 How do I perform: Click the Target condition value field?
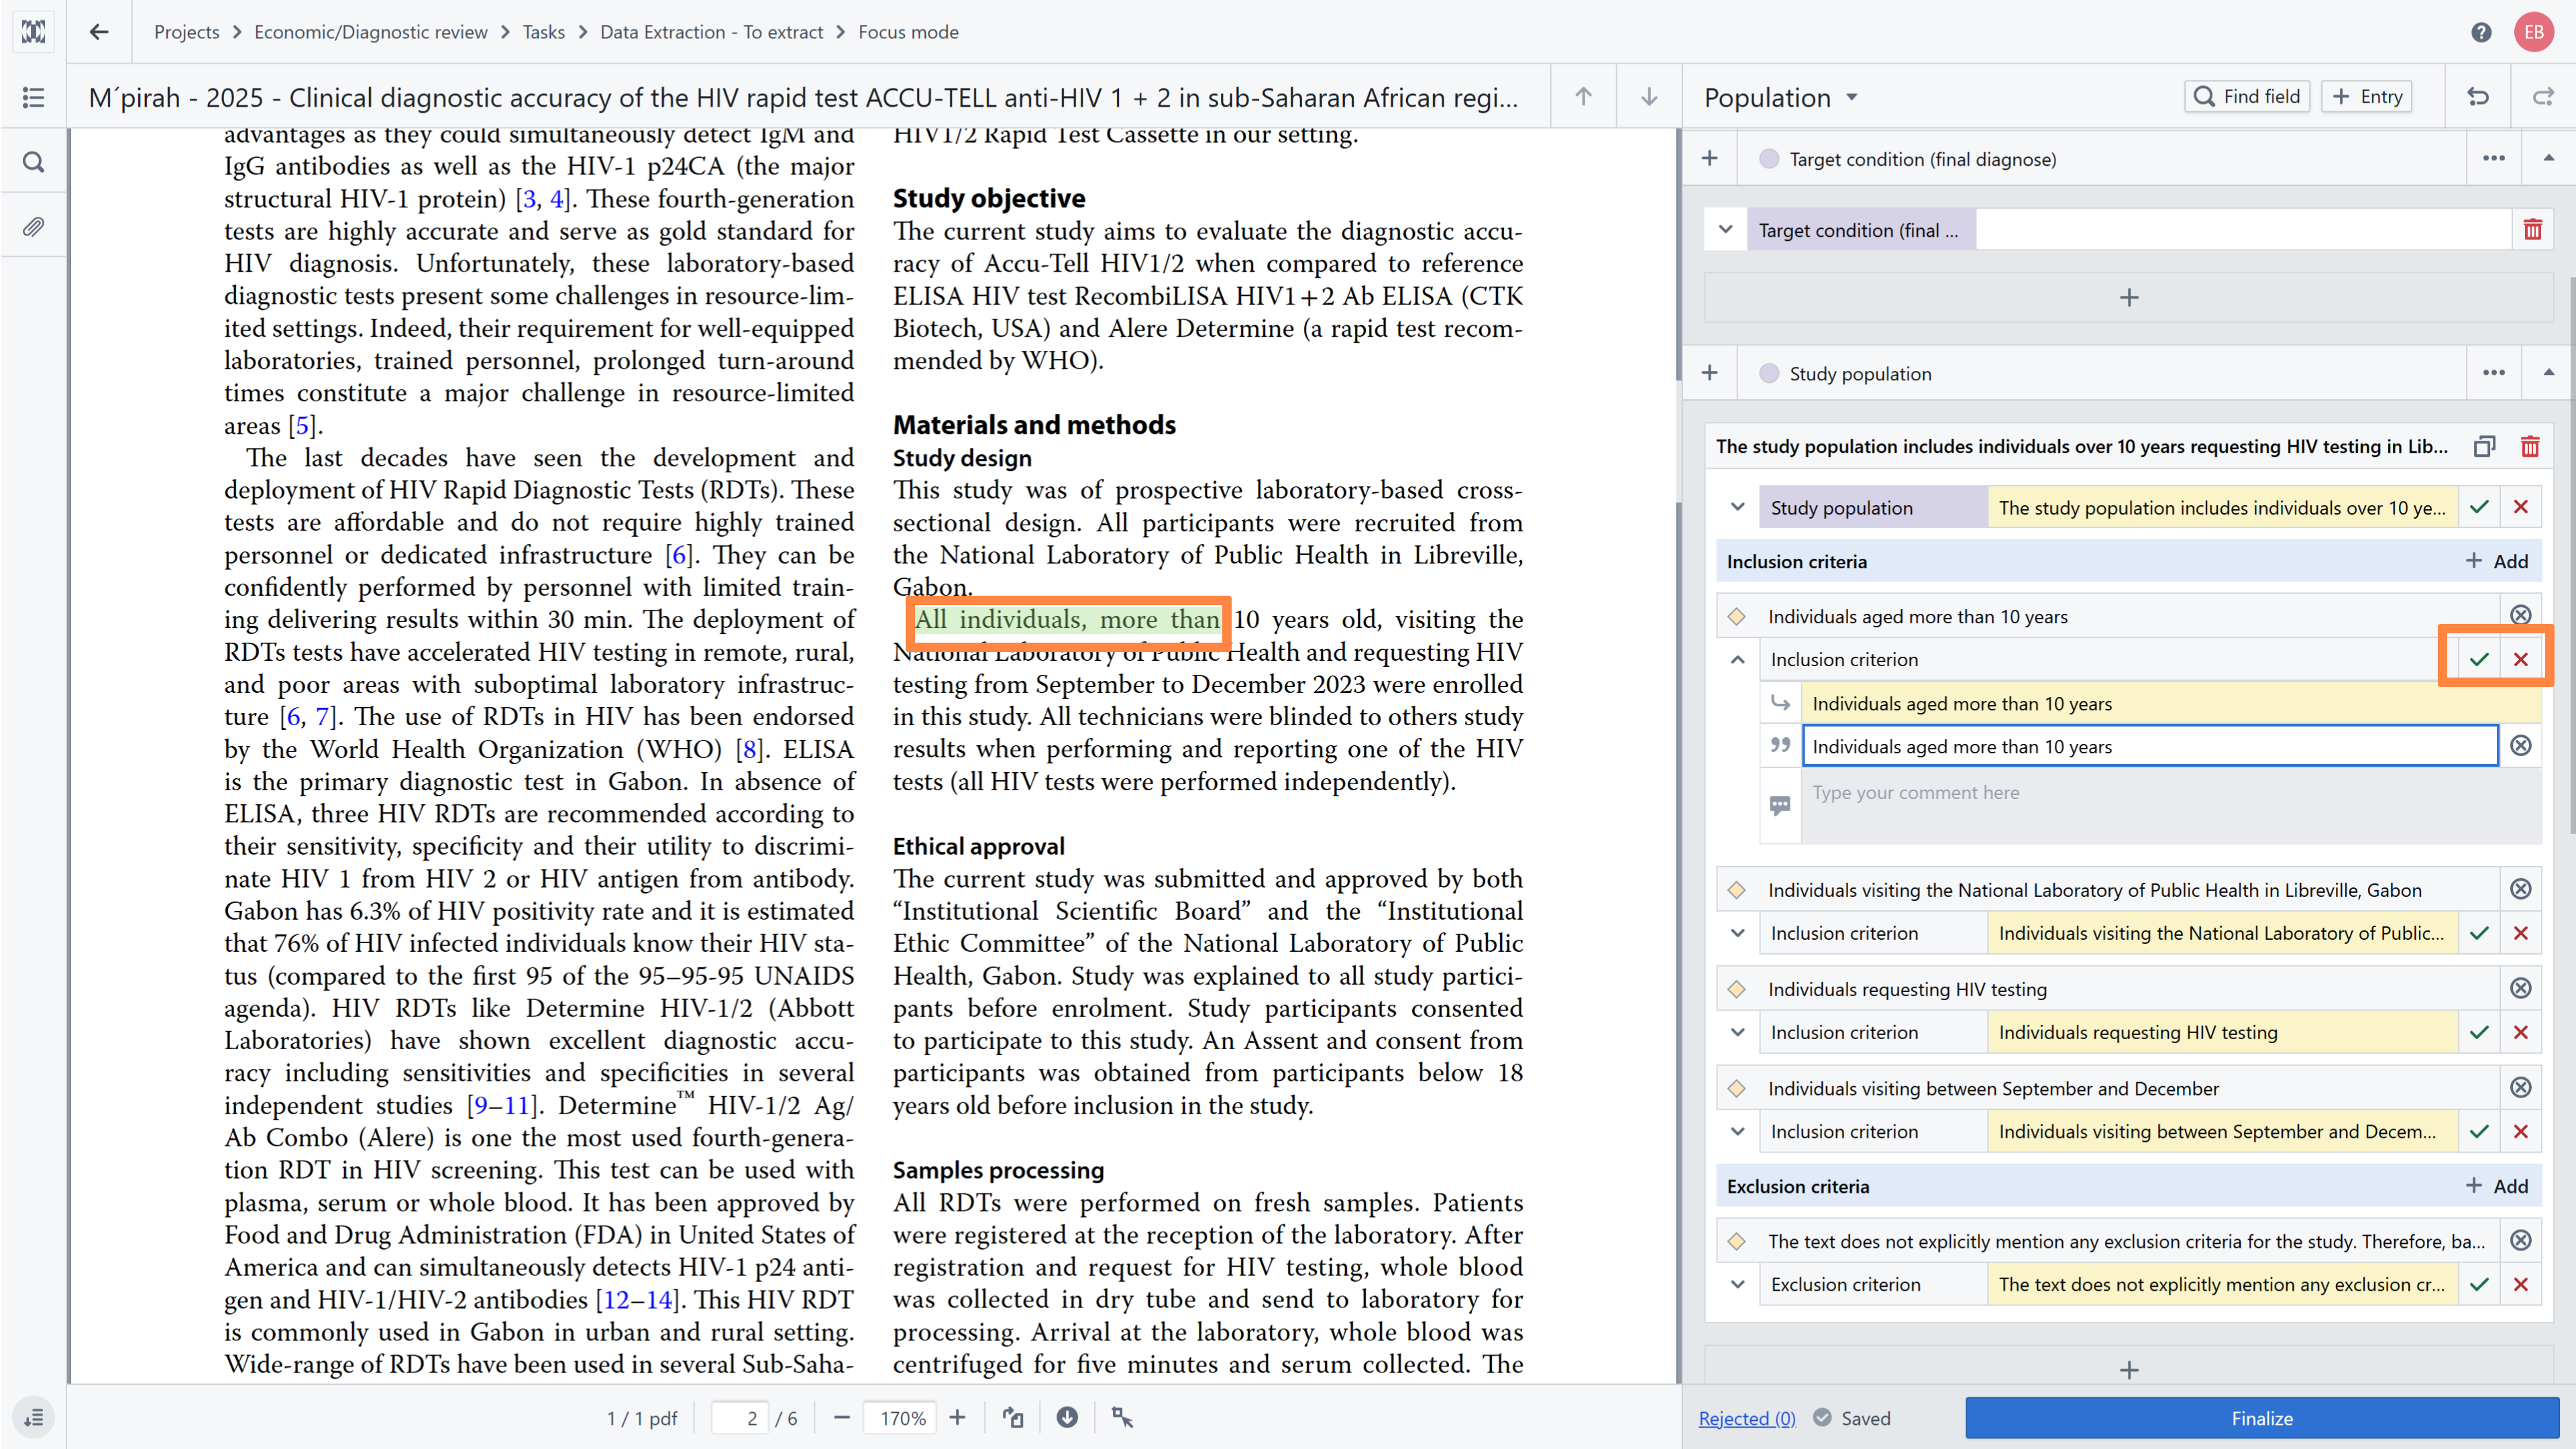coord(2243,230)
